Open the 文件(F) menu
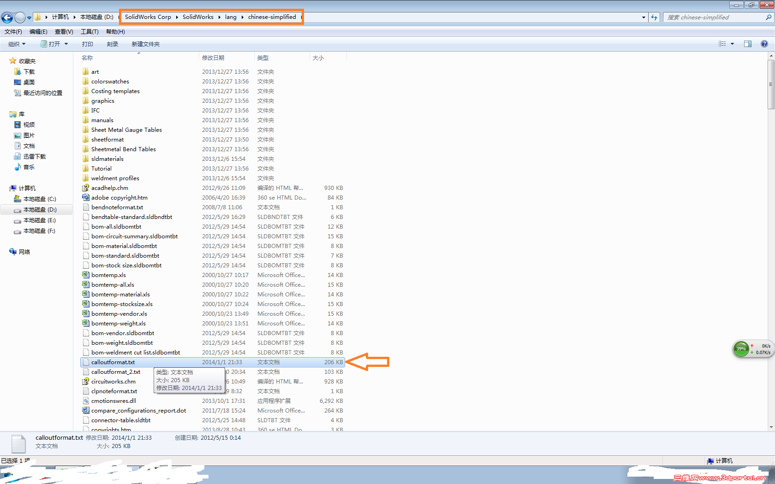This screenshot has width=775, height=484. (13, 32)
